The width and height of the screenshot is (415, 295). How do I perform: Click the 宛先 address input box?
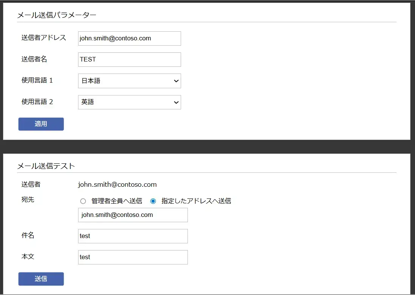pos(133,215)
